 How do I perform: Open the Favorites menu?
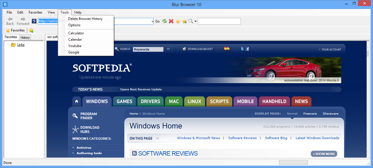[36, 12]
